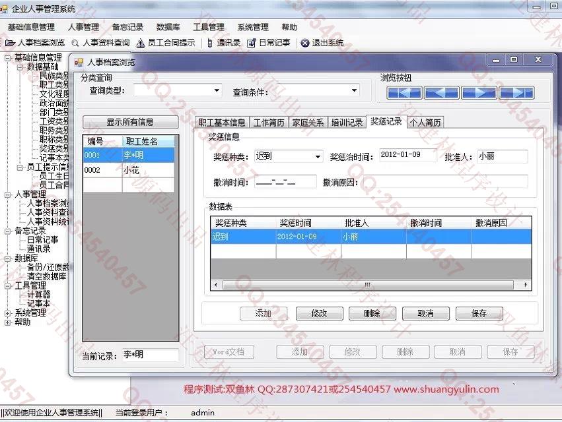Image resolution: width=562 pixels, height=422 pixels.
Task: Switch to the 培训记录 tab
Action: tap(347, 123)
